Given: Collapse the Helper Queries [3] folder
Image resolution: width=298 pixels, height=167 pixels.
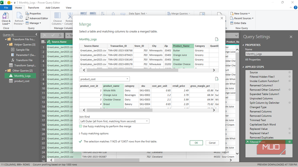Looking at the screenshot, I should pyautogui.click(x=8, y=44).
